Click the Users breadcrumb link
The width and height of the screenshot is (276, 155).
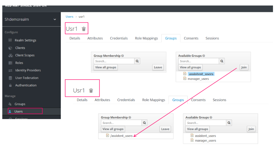69,17
